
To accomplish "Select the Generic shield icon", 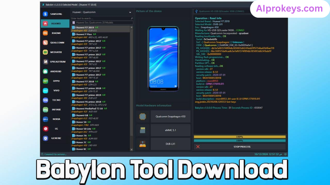I will tap(45, 138).
